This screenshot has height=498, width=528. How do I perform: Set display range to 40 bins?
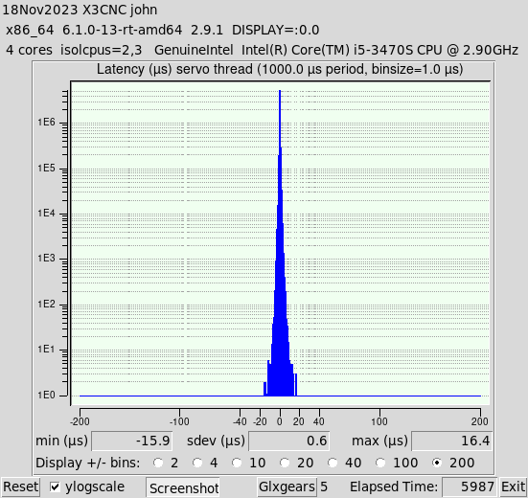(333, 463)
